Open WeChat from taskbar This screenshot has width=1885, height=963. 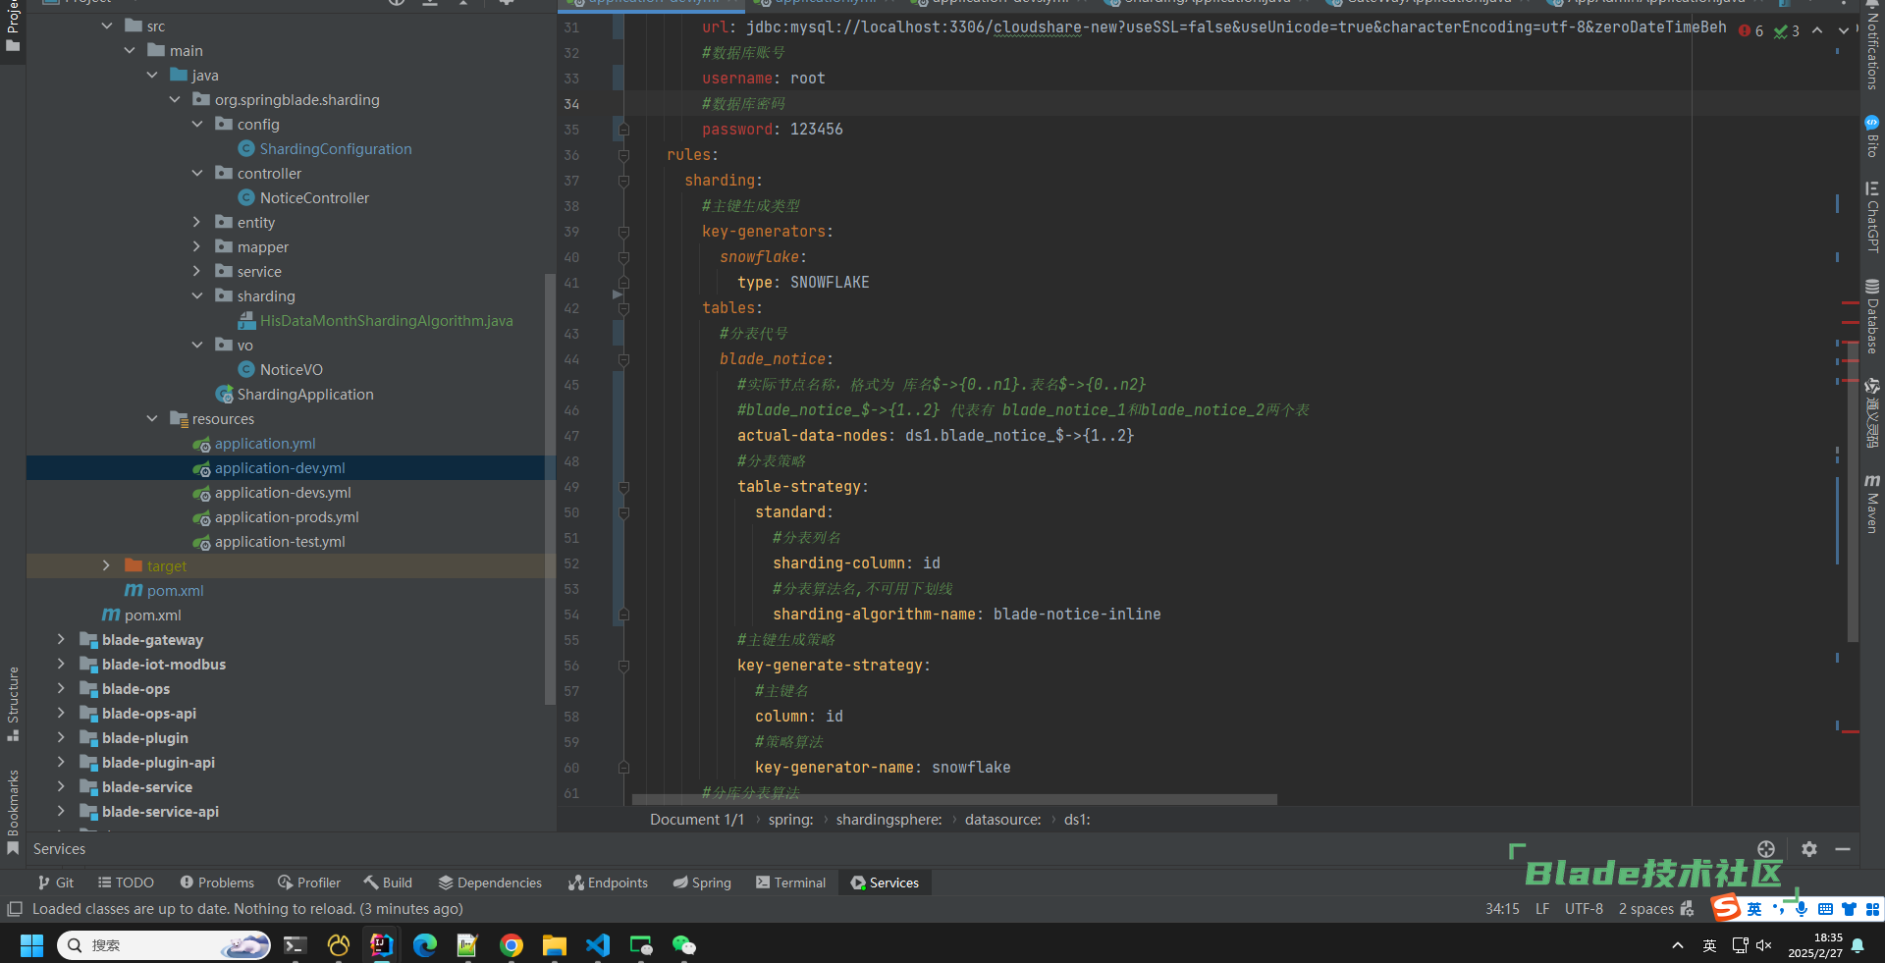(x=684, y=945)
